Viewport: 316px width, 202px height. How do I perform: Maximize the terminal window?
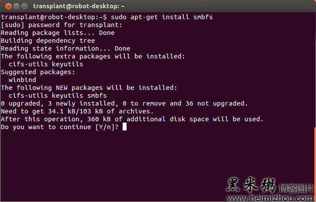[24, 7]
